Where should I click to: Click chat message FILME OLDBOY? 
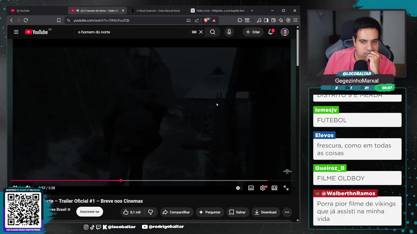[x=341, y=178]
